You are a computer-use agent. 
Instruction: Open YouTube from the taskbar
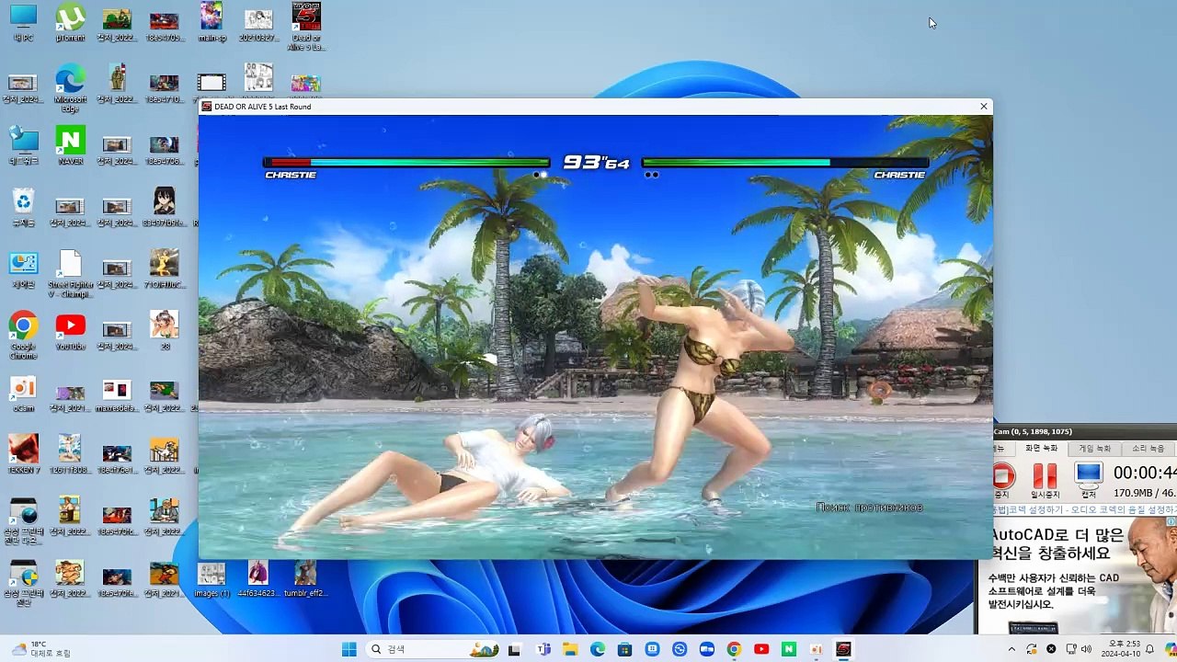click(x=761, y=649)
